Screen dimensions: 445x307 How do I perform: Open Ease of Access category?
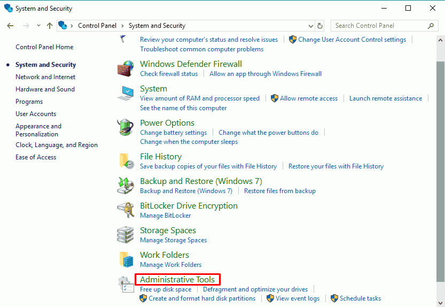pyautogui.click(x=36, y=157)
